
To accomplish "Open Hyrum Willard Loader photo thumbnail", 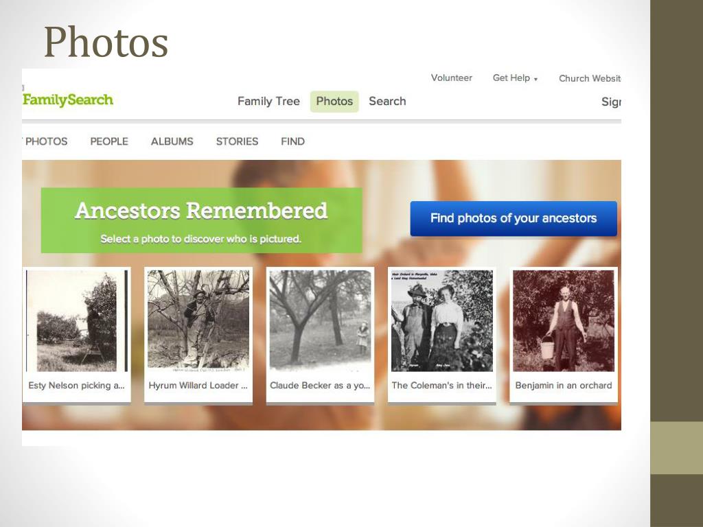I will [x=198, y=335].
